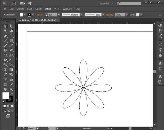Select the Symbol Sprayer tool
Viewport: 164px width, 130px height.
(6, 79)
